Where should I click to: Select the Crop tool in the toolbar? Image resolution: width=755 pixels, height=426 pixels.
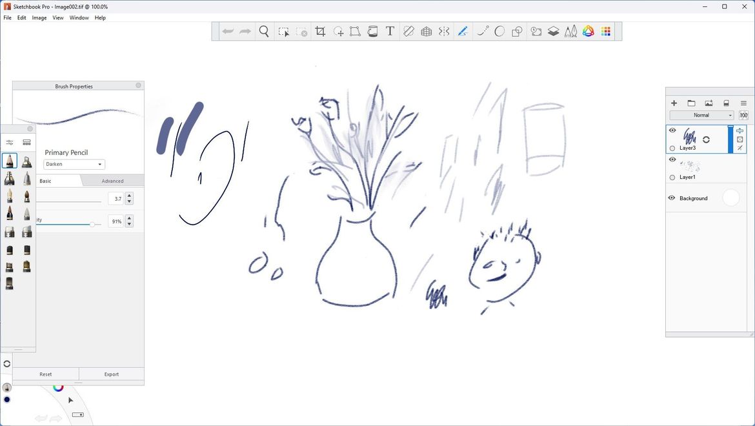pyautogui.click(x=320, y=31)
